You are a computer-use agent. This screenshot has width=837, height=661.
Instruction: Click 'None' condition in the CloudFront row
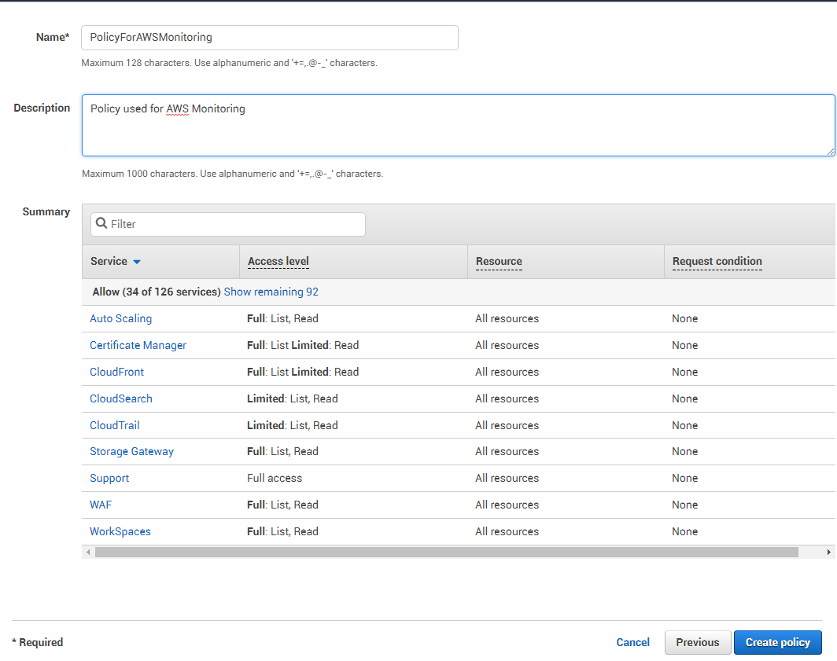coord(685,372)
